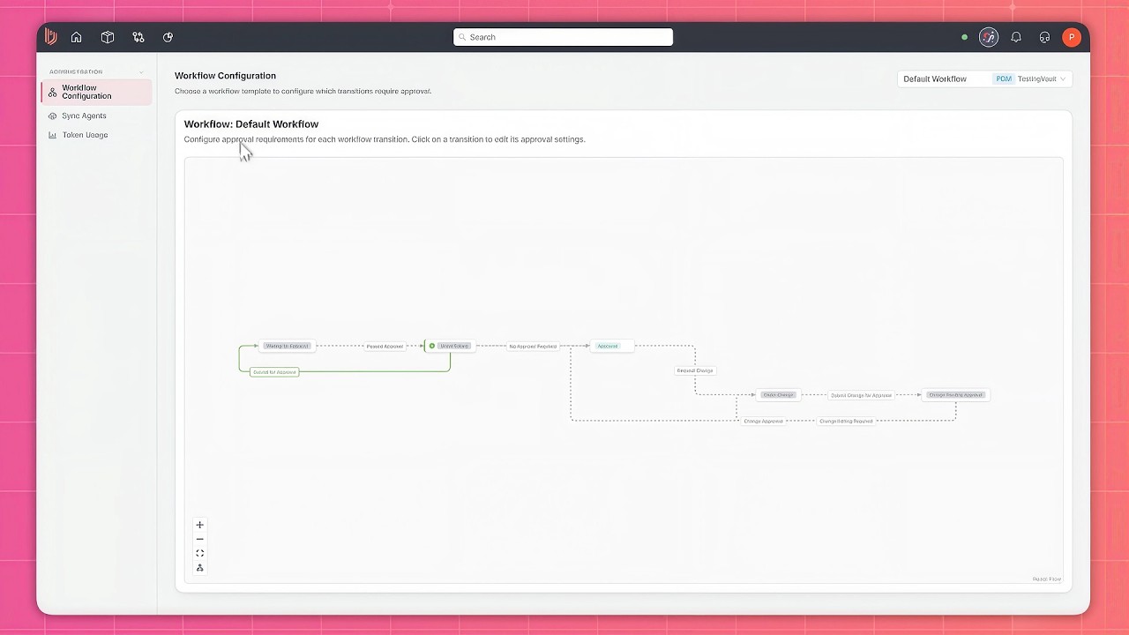Click the Waiting for Approval state node

click(x=288, y=346)
